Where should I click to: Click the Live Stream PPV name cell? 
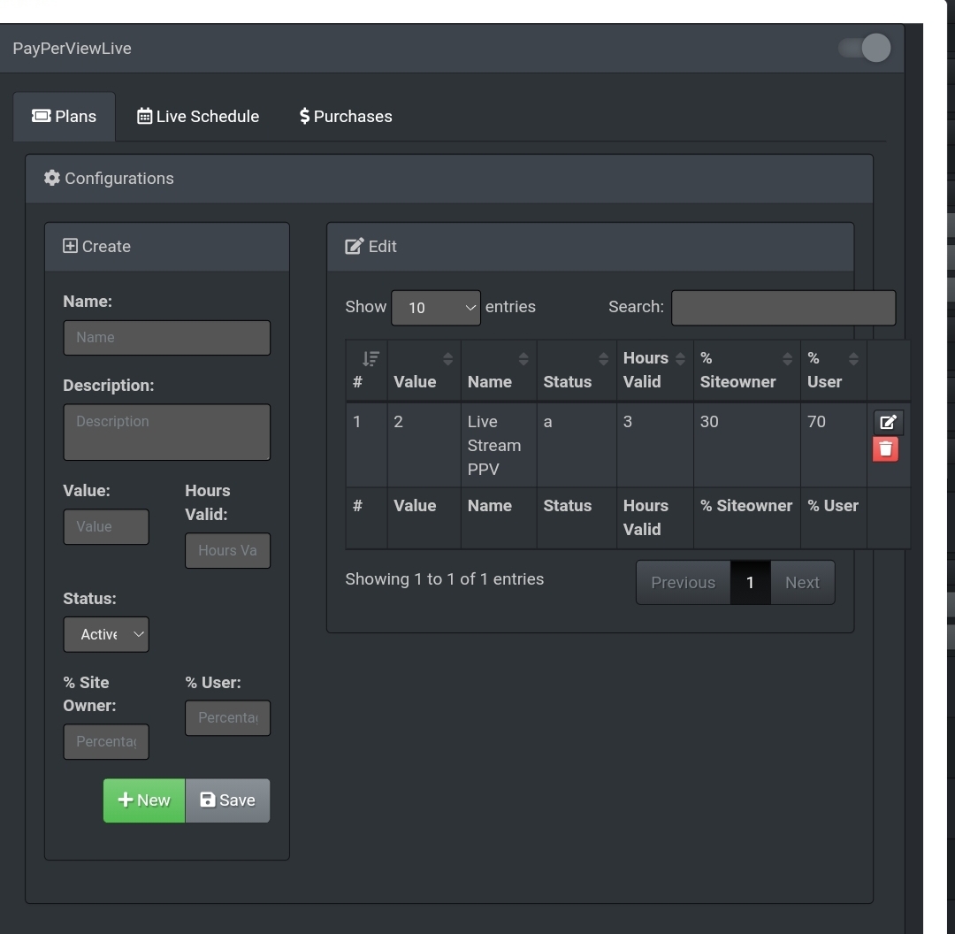499,446
